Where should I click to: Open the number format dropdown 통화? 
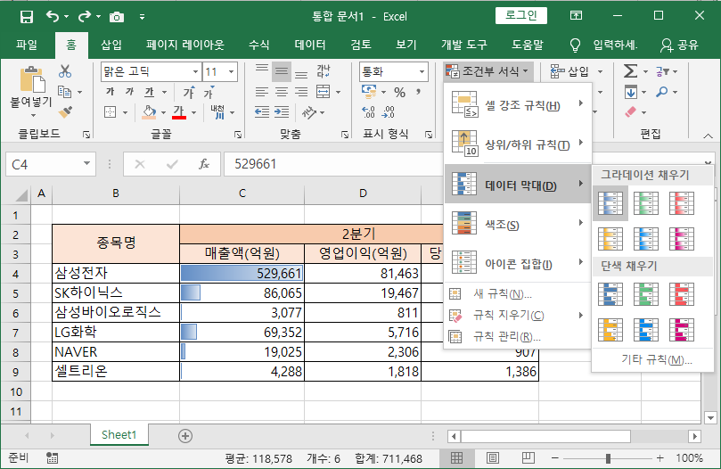tap(422, 72)
